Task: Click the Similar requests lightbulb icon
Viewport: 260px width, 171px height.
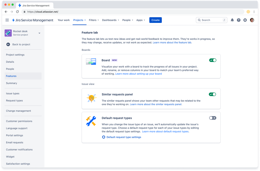Action: (x=91, y=98)
